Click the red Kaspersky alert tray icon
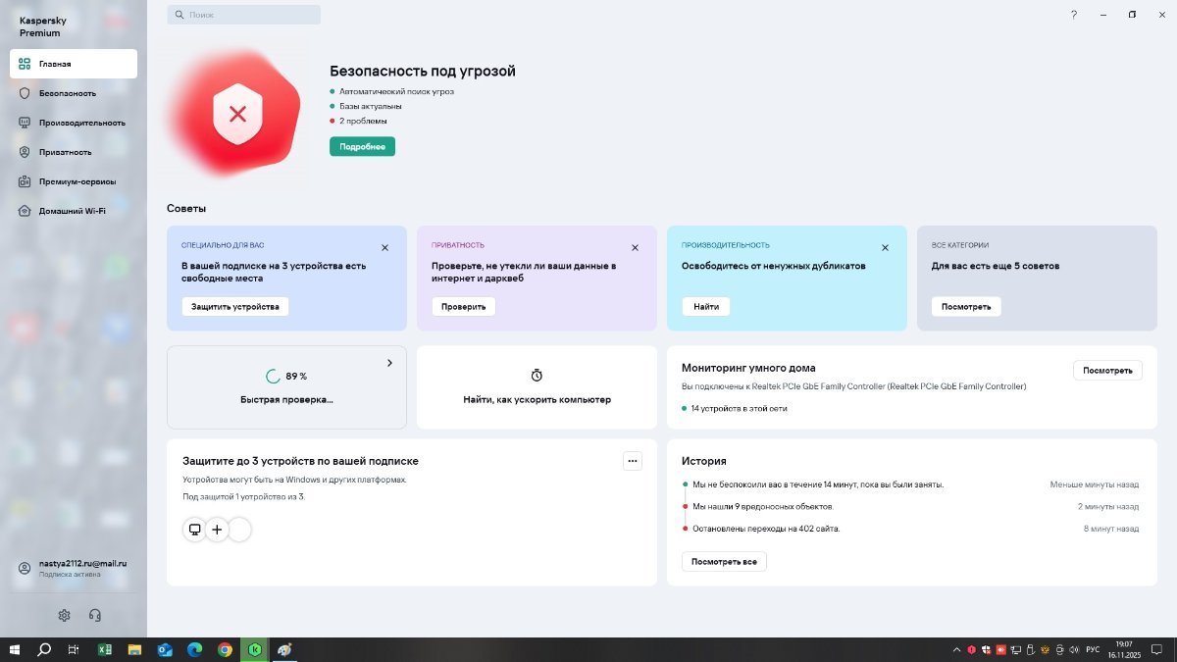 (x=971, y=649)
